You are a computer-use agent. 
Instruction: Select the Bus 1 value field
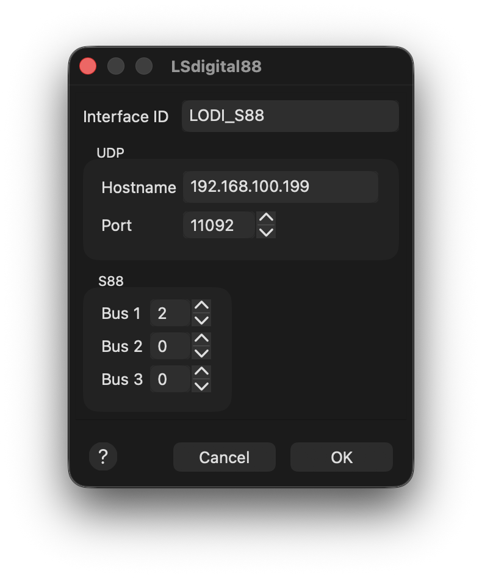(170, 313)
